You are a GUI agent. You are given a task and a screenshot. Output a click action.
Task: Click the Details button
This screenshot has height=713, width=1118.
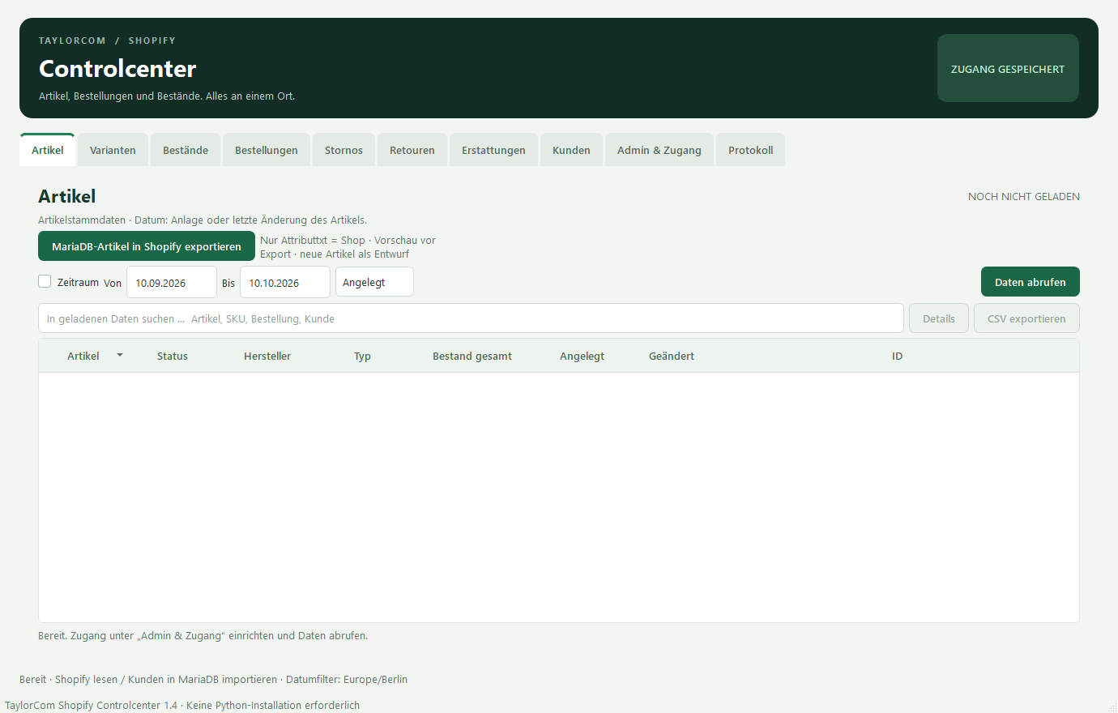[x=939, y=318]
